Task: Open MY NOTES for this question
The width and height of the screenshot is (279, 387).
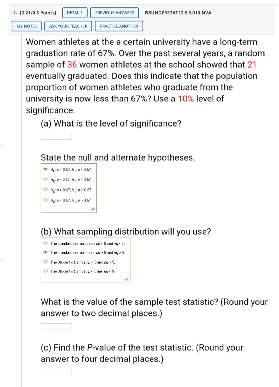Action: coord(27,26)
